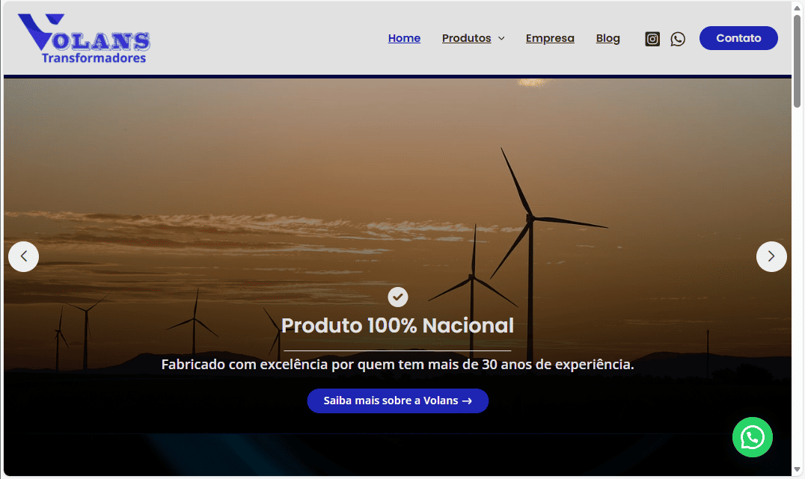Click the circular checkmark badge above the heading
The image size is (805, 479).
click(397, 297)
